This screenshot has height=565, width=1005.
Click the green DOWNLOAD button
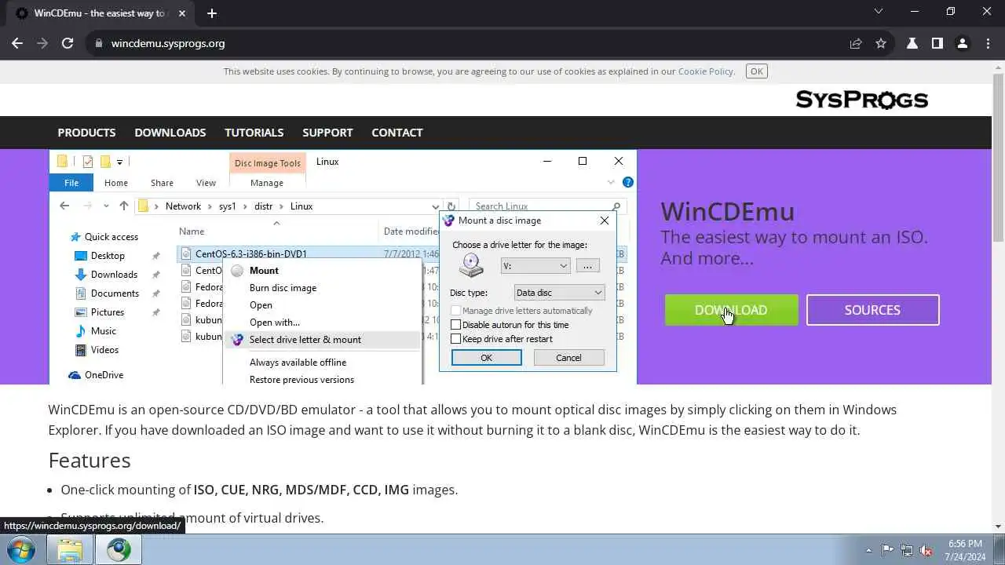click(x=731, y=310)
